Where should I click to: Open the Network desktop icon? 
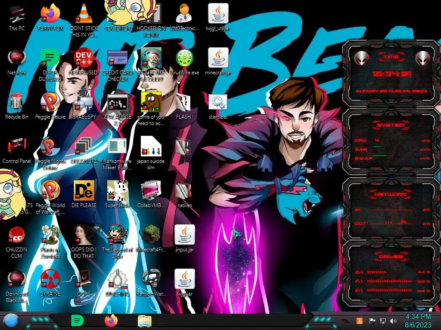pos(17,62)
